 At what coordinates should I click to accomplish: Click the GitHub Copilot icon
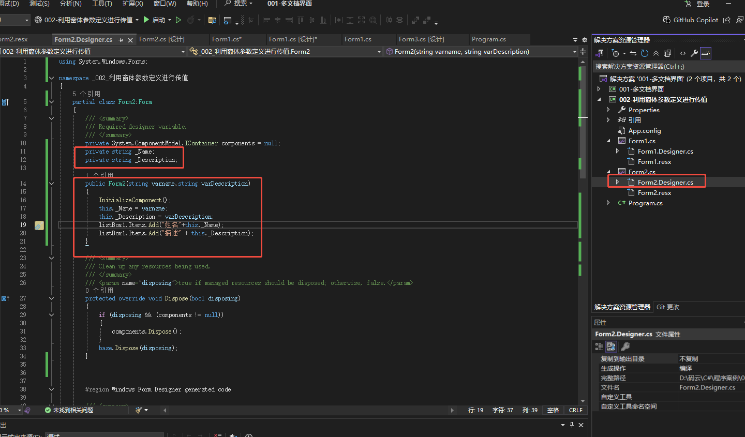tap(666, 20)
